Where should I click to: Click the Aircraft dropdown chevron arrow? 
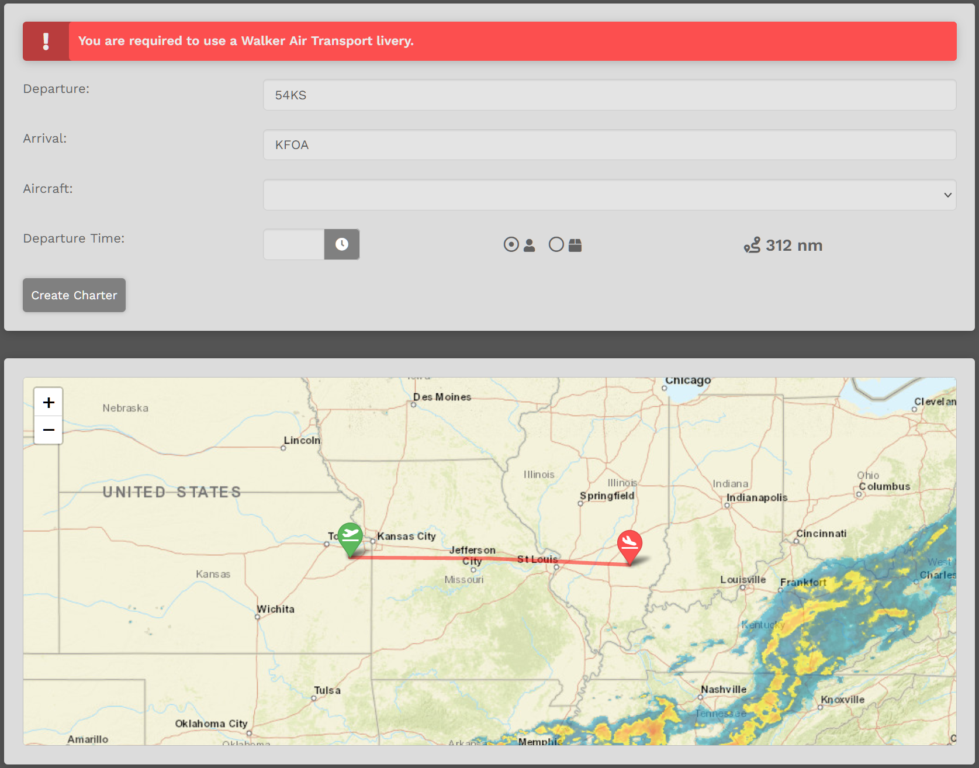(947, 195)
